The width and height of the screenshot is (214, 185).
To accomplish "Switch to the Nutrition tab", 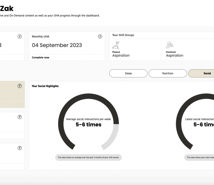I will tap(168, 73).
